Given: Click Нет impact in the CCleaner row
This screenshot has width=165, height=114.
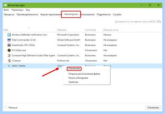Looking at the screenshot, I should (x=105, y=61).
